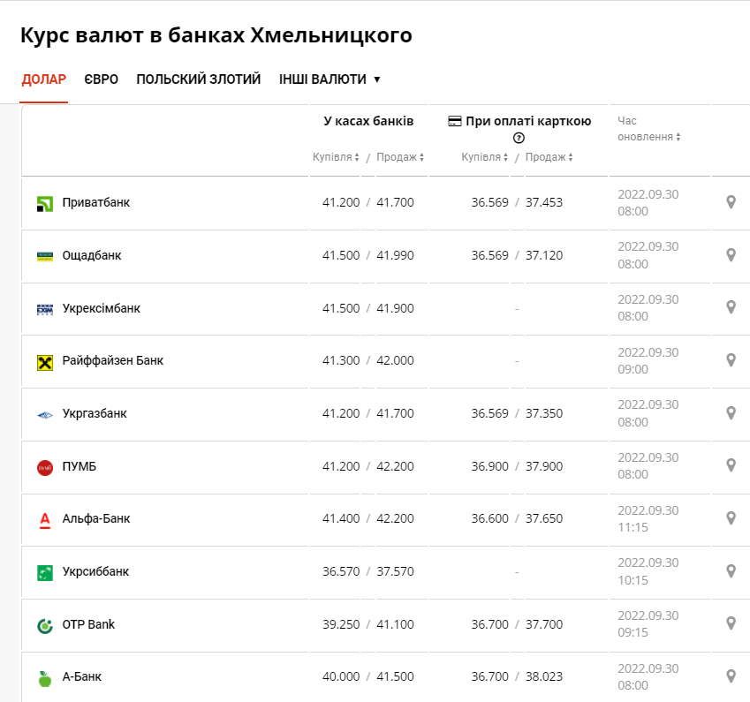Click the A-Банк green apple logo
This screenshot has height=702, width=750.
point(45,677)
